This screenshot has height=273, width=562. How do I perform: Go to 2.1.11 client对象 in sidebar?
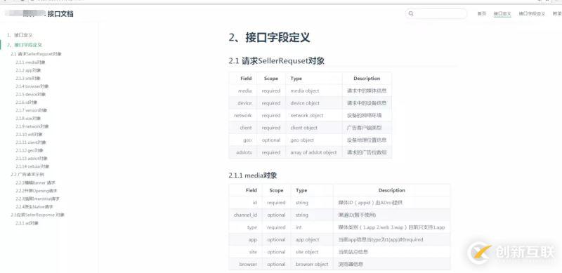pyautogui.click(x=31, y=142)
